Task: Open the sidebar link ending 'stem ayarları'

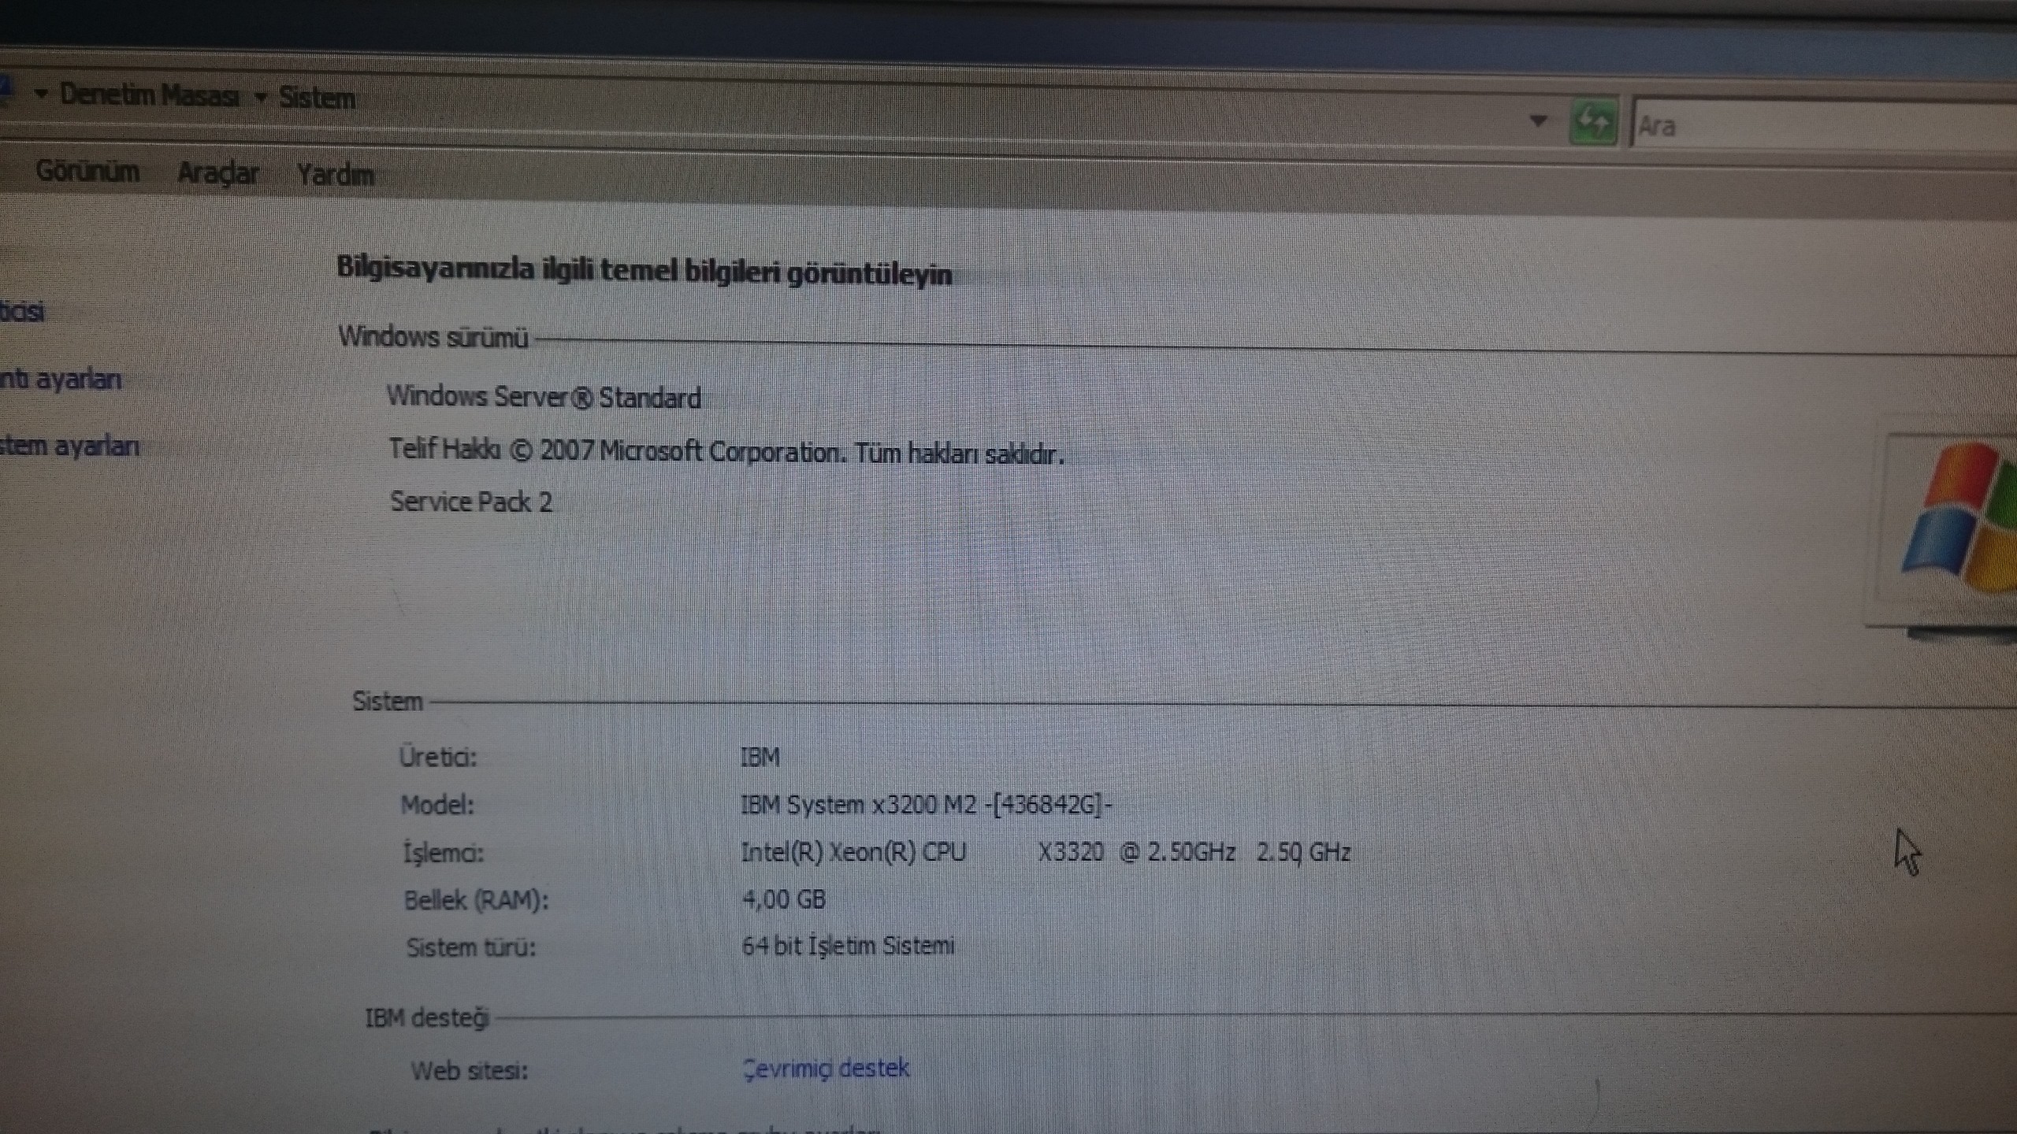Action: [x=69, y=447]
